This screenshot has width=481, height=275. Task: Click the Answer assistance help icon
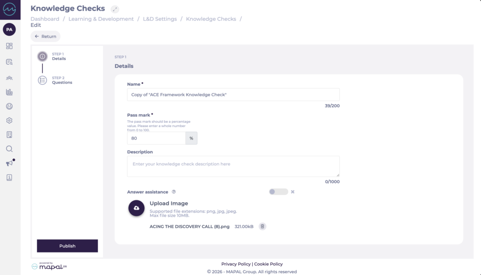click(x=174, y=192)
